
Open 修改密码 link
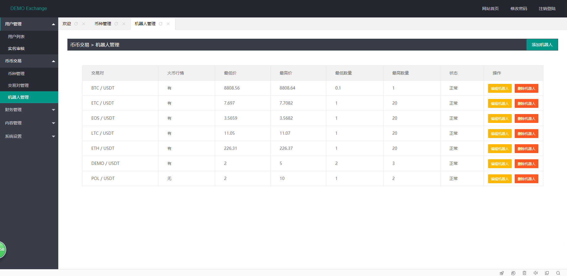pyautogui.click(x=519, y=9)
